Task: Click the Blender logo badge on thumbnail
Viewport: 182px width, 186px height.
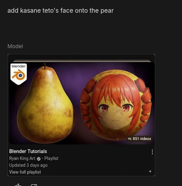Action: [x=18, y=74]
